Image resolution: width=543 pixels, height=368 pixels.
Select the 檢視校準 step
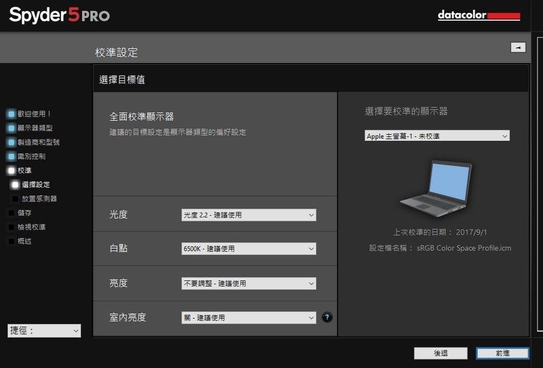coord(31,227)
